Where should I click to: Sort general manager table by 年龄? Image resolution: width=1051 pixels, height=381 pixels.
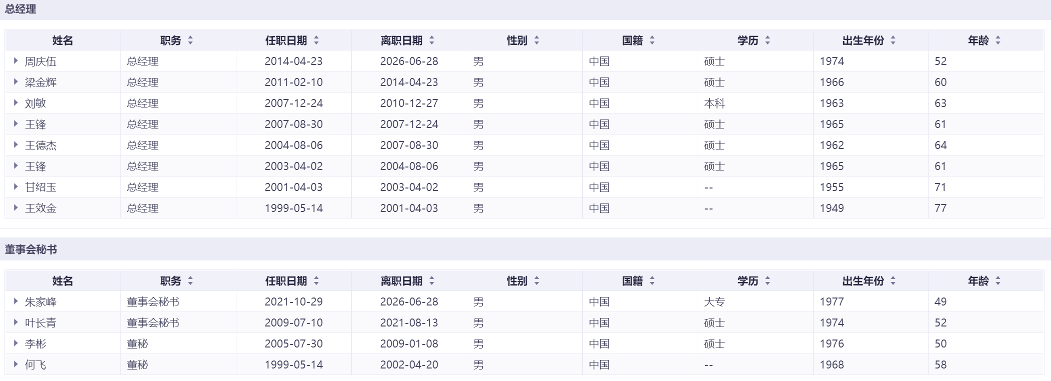tap(998, 41)
